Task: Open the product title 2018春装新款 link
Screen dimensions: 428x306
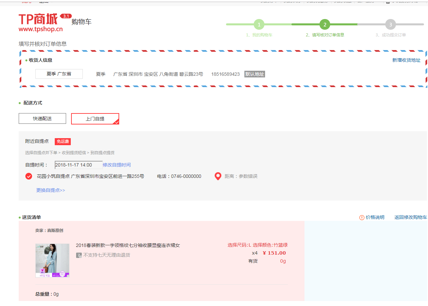Action: [128, 245]
